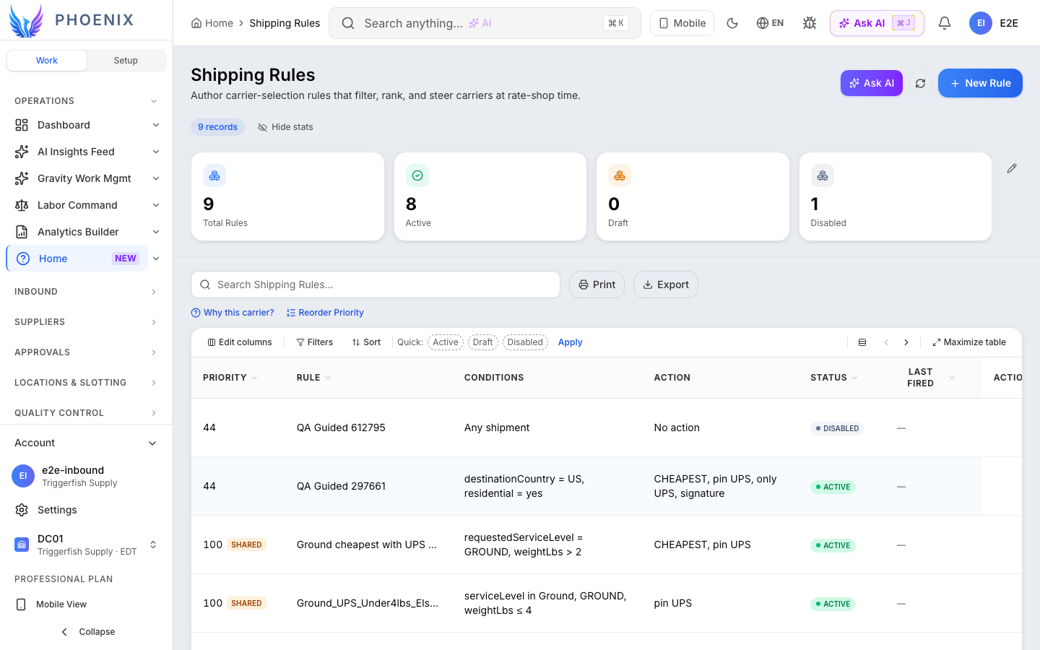Image resolution: width=1040 pixels, height=650 pixels.
Task: Click the Disabled card icon
Action: (823, 175)
